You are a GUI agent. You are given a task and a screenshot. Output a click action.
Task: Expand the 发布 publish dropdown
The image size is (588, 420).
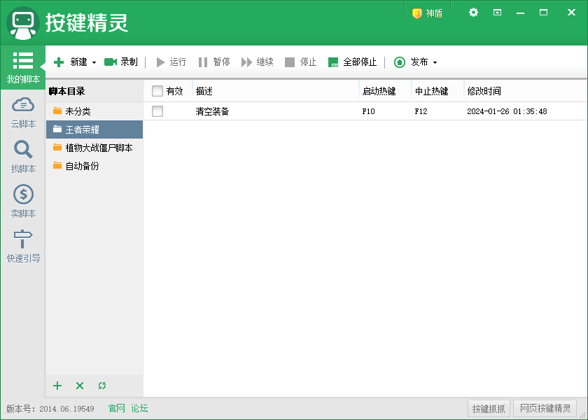point(434,62)
